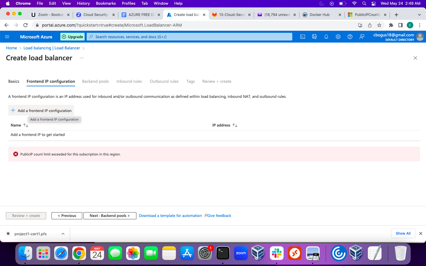
Task: Click the install app icon in address bar
Action: [360, 25]
